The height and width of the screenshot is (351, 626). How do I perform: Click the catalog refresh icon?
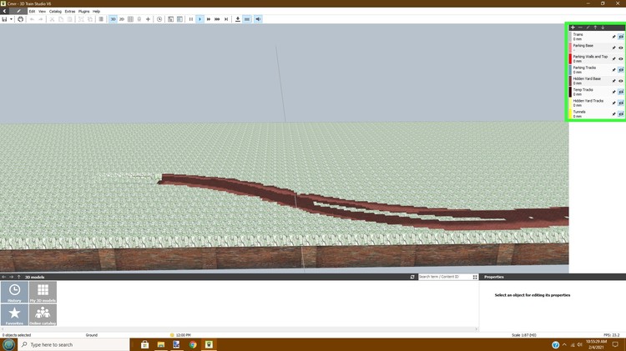(412, 277)
